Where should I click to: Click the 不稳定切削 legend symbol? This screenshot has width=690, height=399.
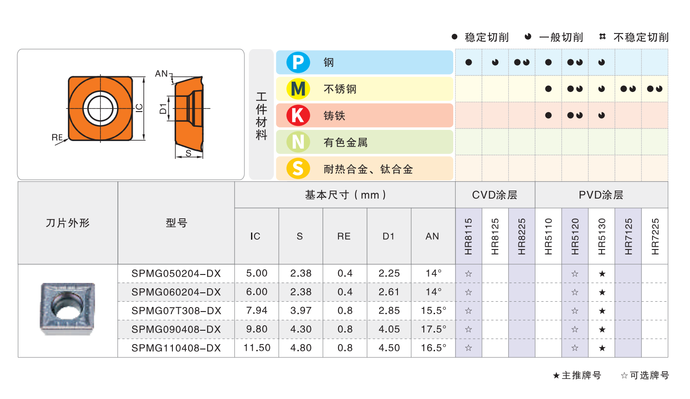[x=602, y=37]
